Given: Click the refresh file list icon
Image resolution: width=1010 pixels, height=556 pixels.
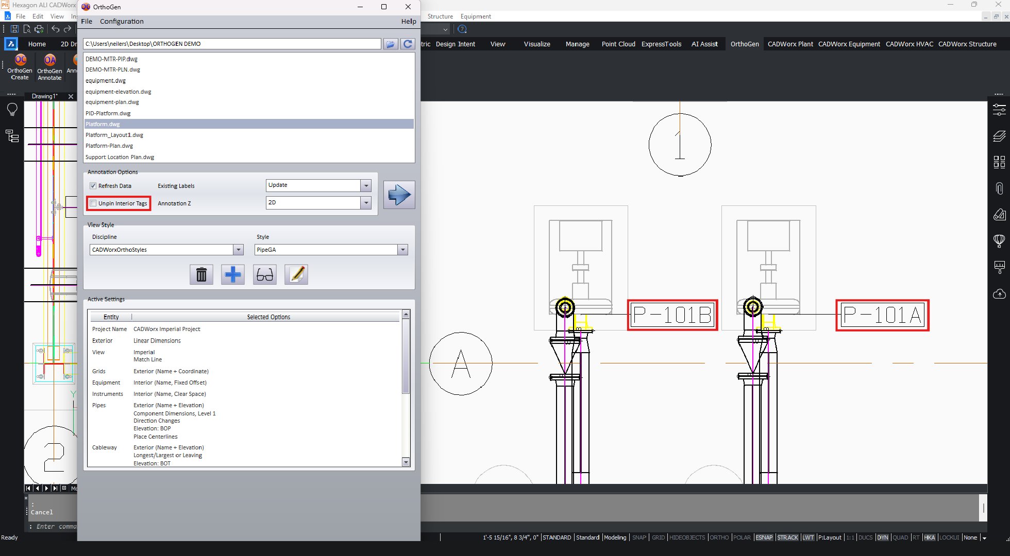Looking at the screenshot, I should (408, 44).
